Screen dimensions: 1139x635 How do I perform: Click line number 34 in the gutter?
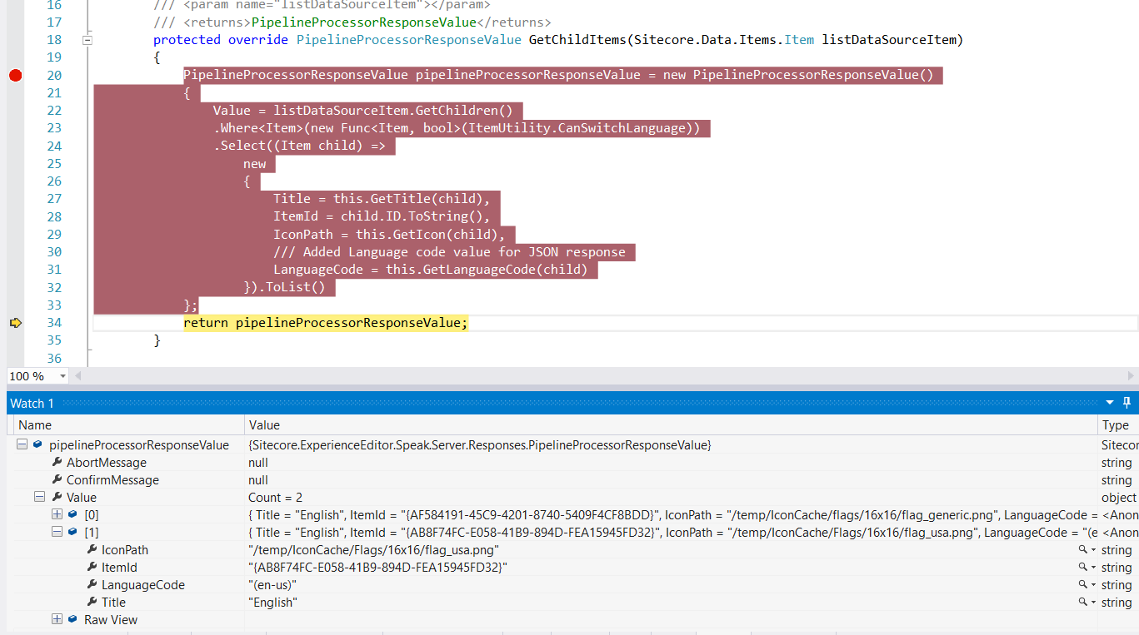coord(54,323)
